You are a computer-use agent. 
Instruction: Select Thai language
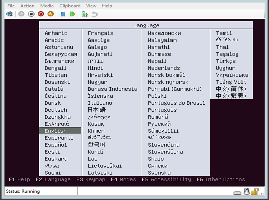[x=222, y=47]
